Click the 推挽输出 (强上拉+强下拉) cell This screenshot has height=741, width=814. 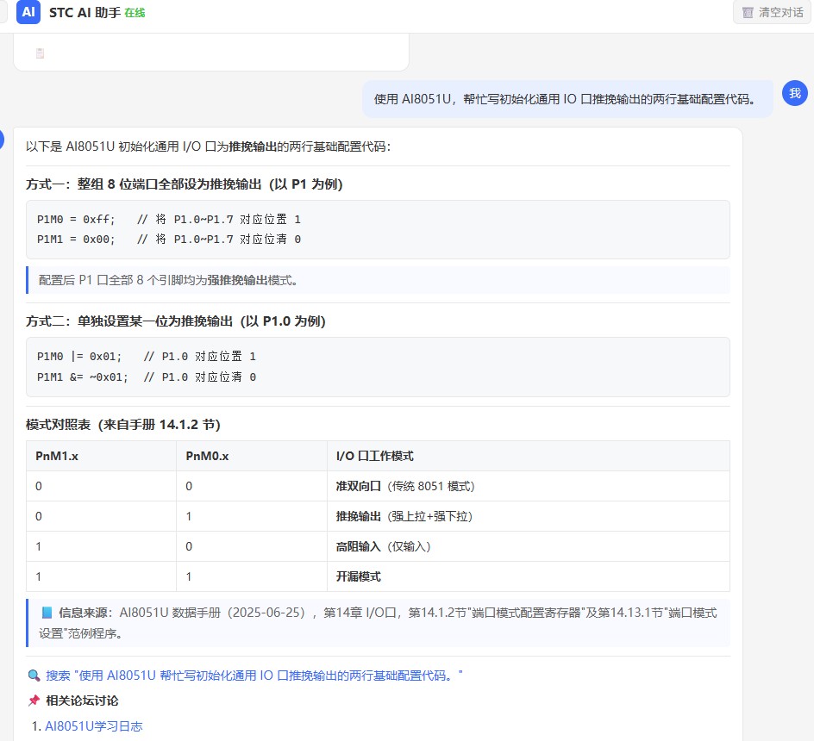click(x=529, y=516)
